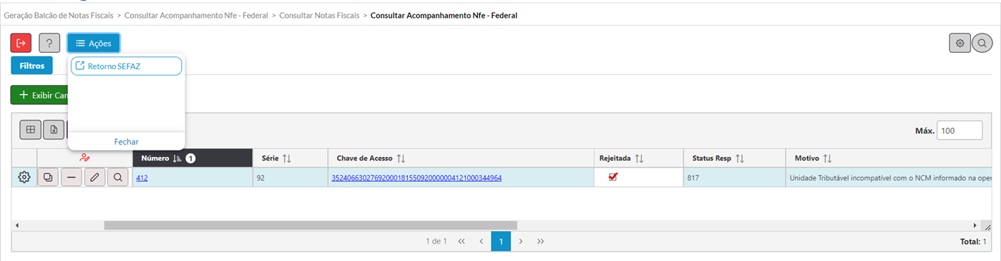Sort by Chave de Acesso column
Screen dimensions: 1001x261
pyautogui.click(x=401, y=158)
